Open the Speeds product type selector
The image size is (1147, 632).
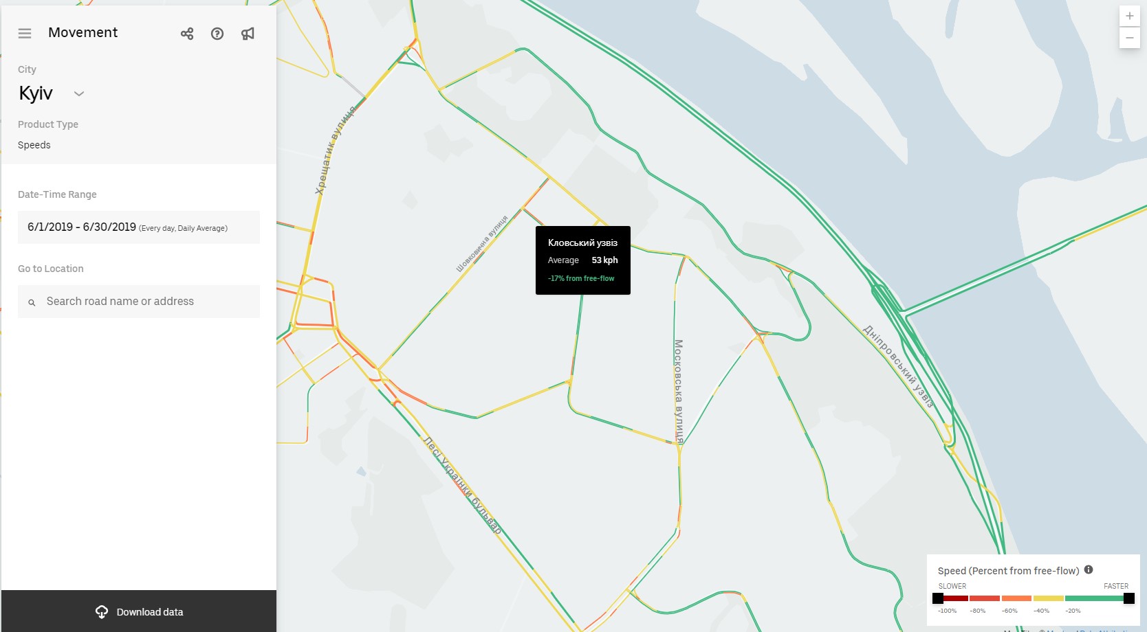[x=34, y=145]
